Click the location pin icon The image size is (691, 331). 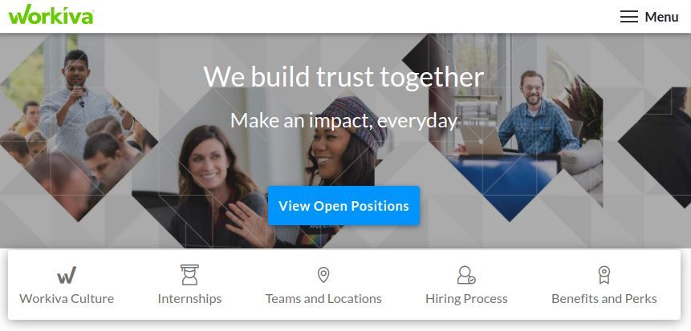tap(323, 275)
